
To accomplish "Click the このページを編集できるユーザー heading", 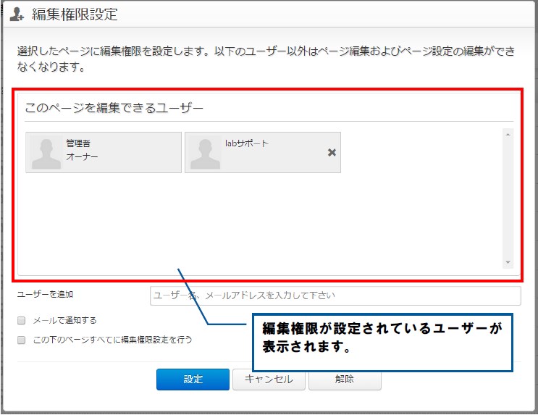I will [x=114, y=108].
